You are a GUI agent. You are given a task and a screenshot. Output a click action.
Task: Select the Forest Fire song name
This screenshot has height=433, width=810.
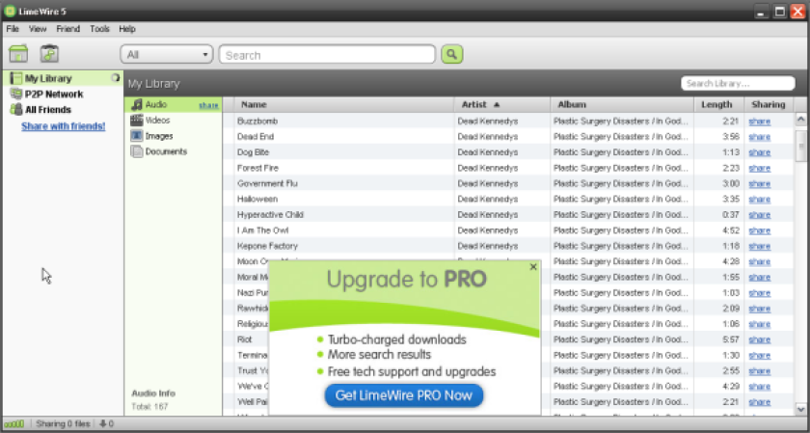(x=257, y=168)
